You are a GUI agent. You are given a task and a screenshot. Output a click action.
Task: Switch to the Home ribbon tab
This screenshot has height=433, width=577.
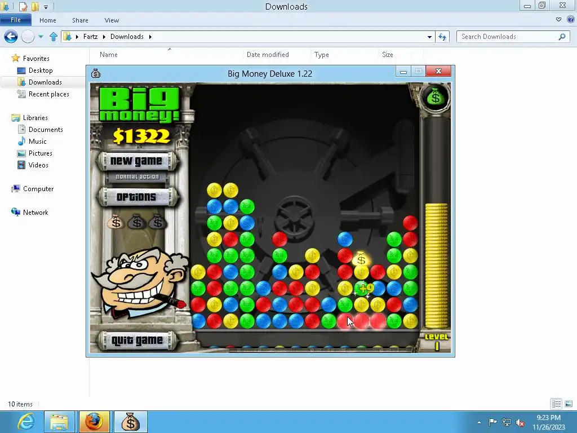coord(48,20)
